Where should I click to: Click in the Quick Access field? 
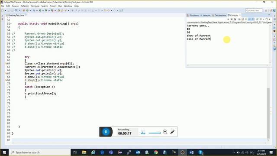254,10
